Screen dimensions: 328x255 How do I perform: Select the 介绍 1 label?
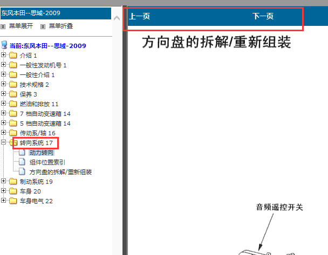point(28,56)
